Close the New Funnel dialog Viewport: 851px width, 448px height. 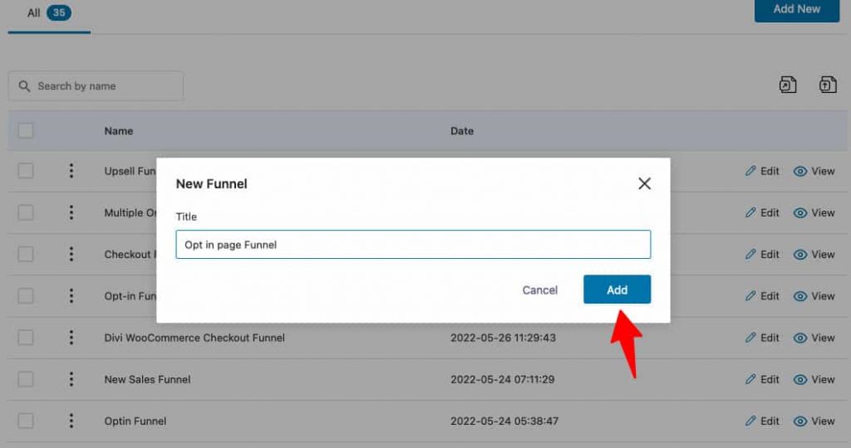tap(644, 183)
